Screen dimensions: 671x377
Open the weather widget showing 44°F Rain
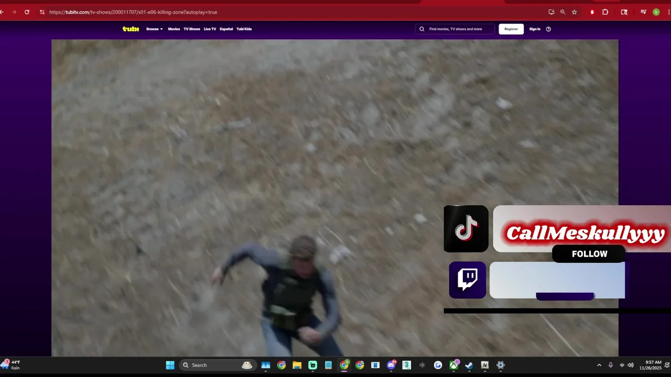[x=12, y=365]
